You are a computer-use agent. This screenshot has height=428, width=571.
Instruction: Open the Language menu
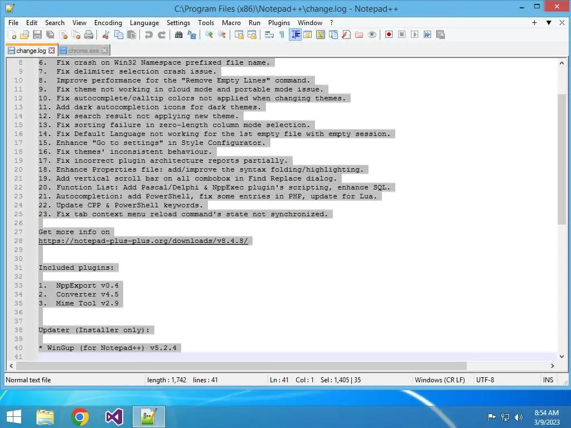click(144, 22)
